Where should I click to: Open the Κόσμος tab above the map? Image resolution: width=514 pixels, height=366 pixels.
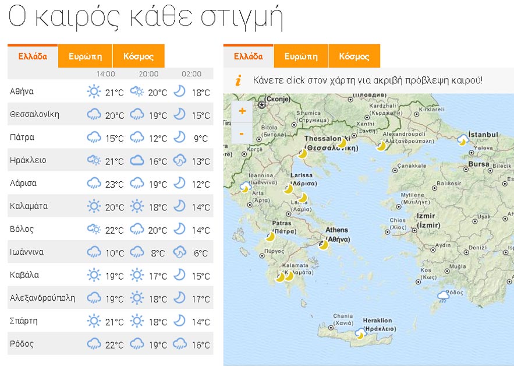click(x=355, y=56)
